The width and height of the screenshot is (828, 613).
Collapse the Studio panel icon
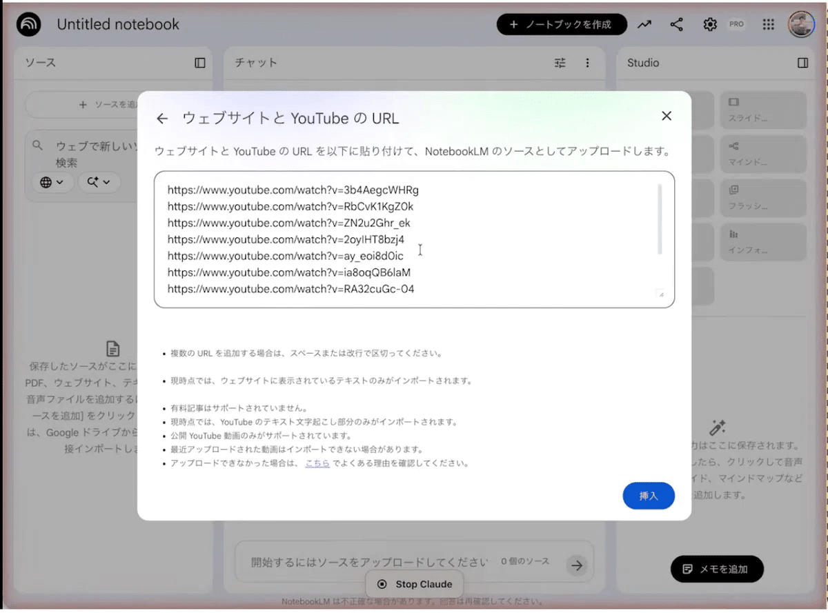(x=802, y=63)
